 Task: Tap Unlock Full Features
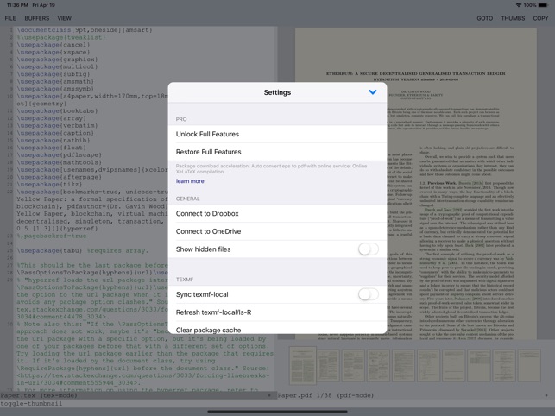208,135
